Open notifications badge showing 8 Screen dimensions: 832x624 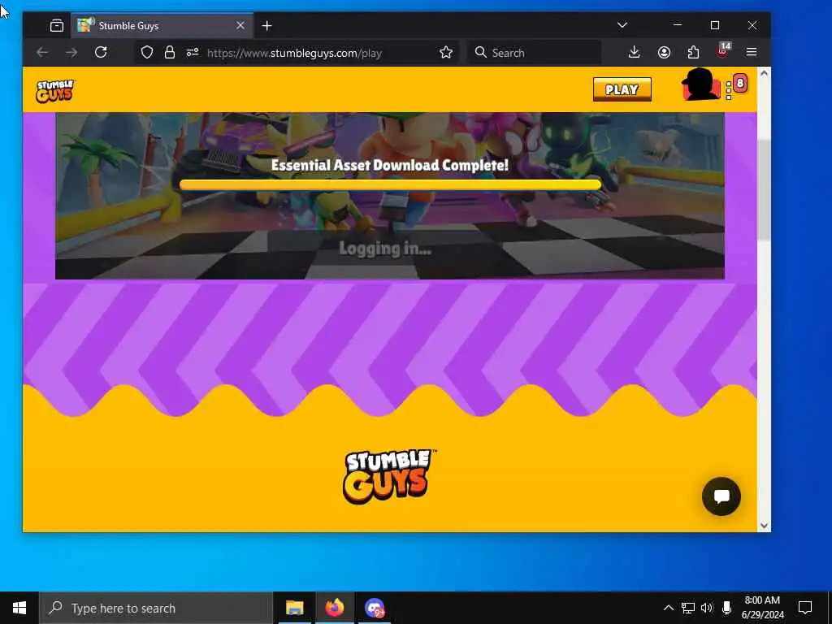coord(740,84)
